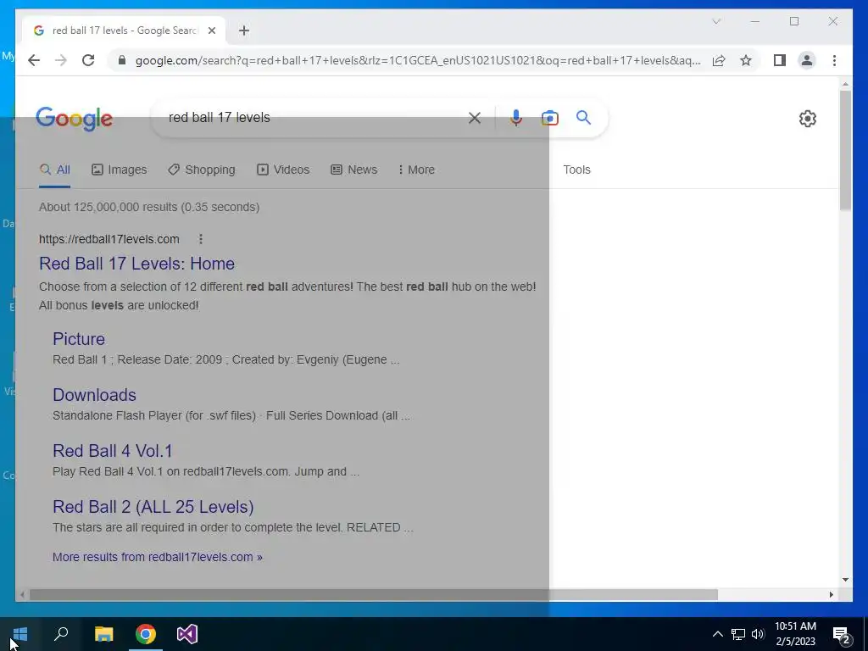
Task: Click the address bar URL
Action: click(418, 60)
